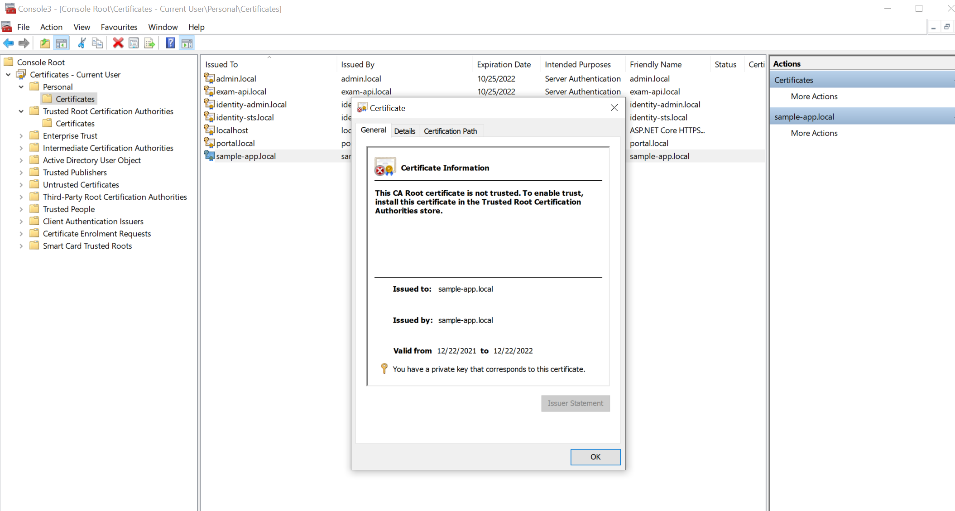
Task: Click the Copy toolbar icon
Action: (x=97, y=43)
